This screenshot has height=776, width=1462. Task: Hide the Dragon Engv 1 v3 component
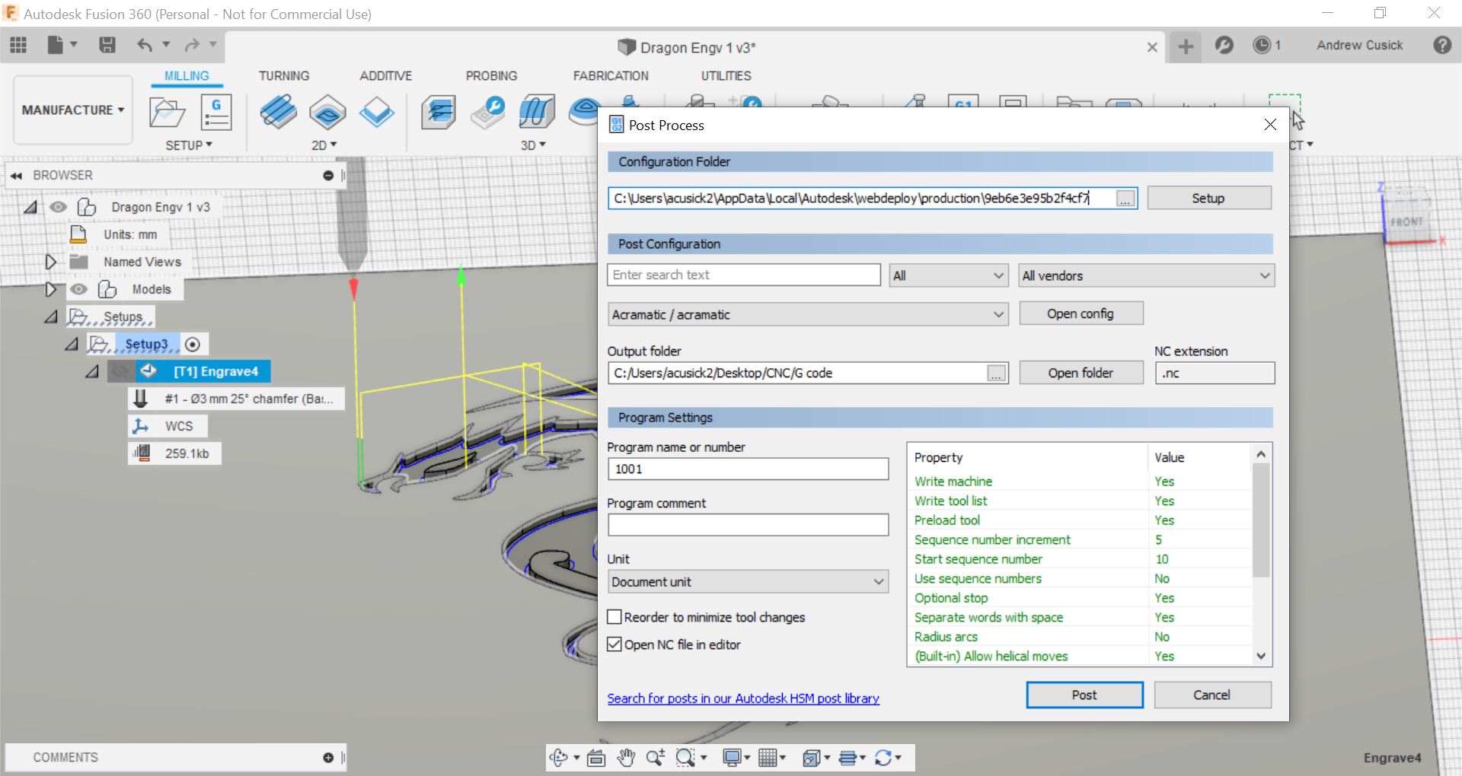58,207
